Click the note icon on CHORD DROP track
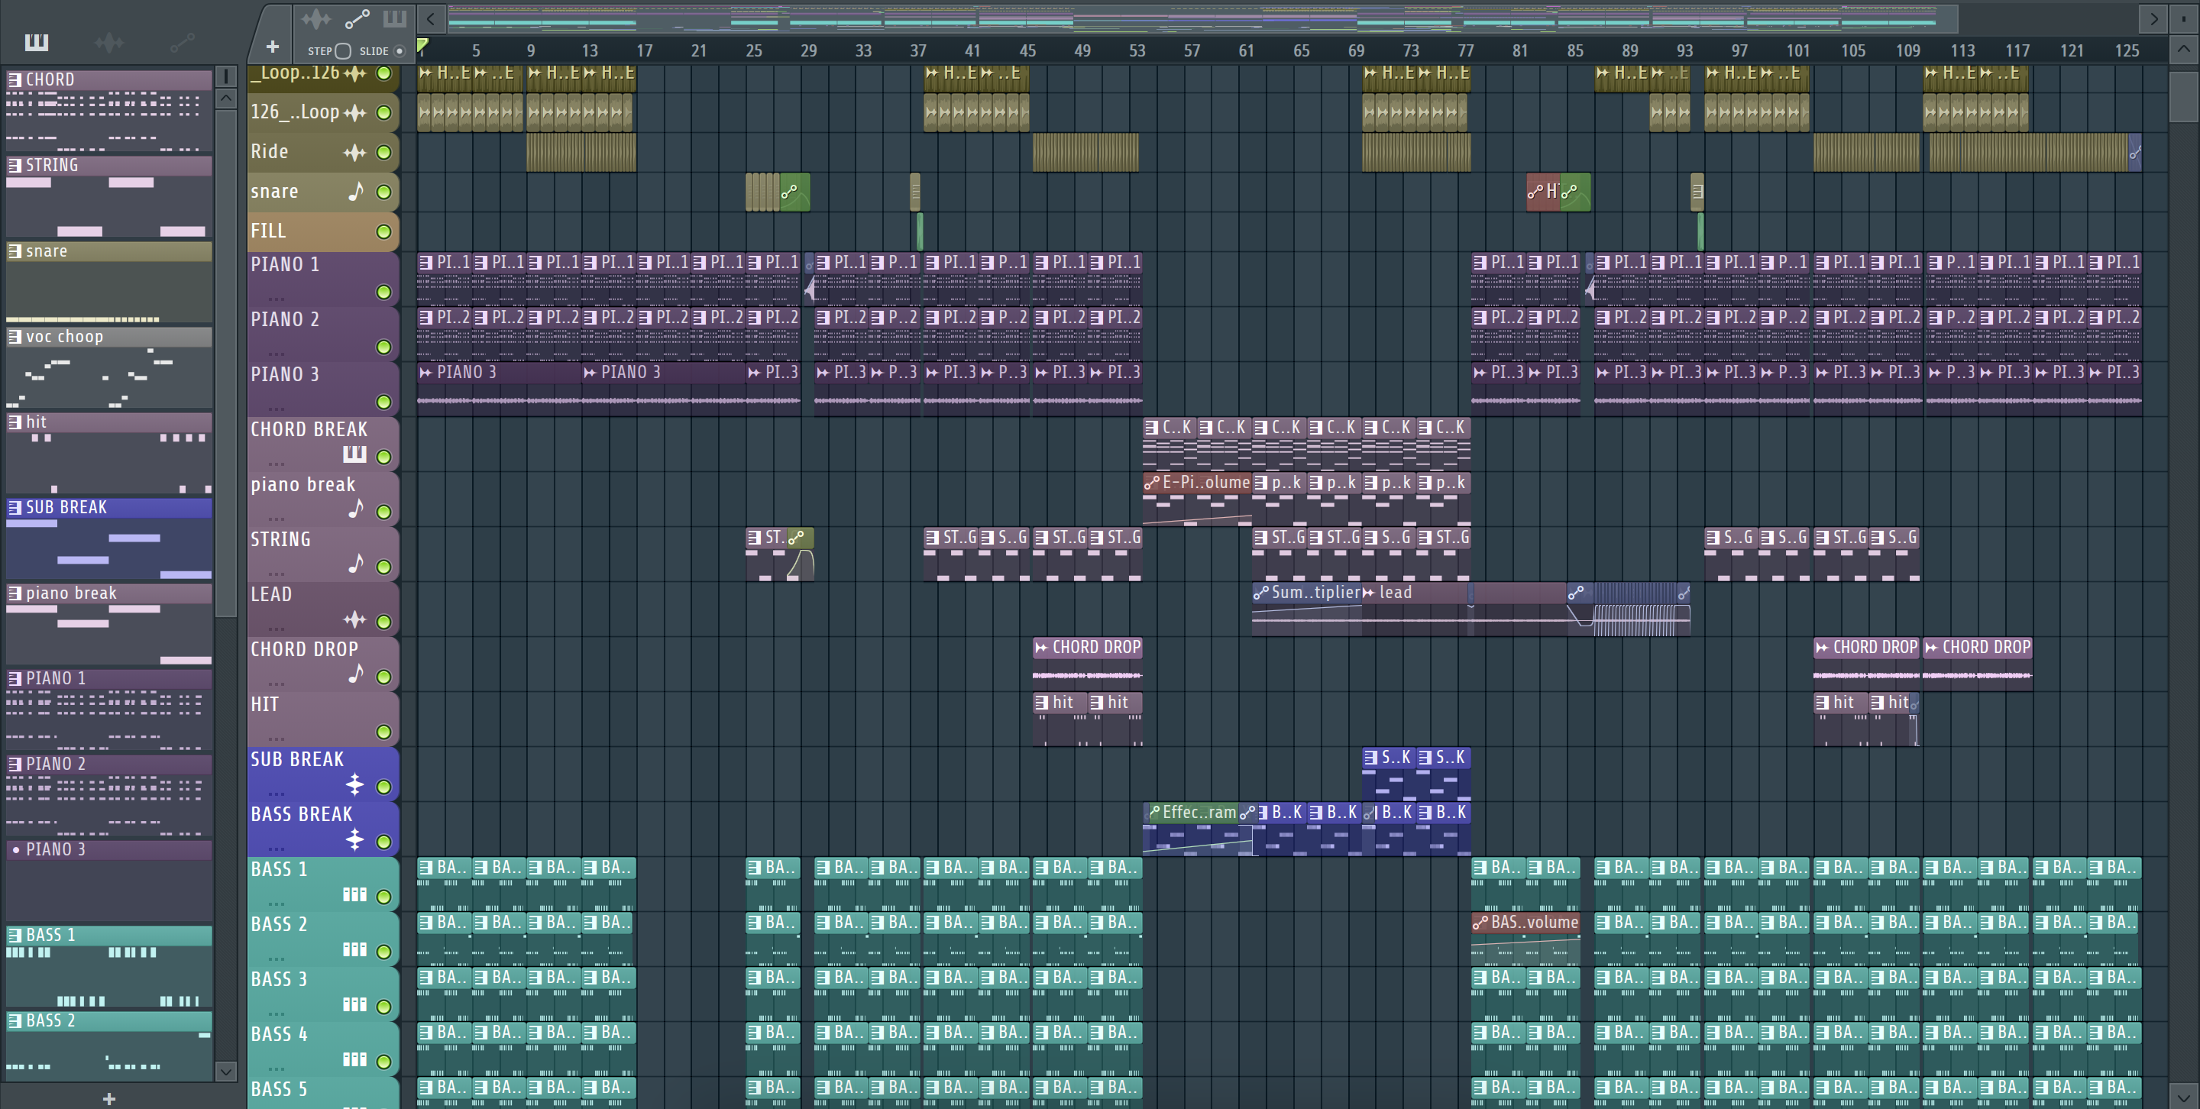Image resolution: width=2200 pixels, height=1109 pixels. click(x=356, y=674)
